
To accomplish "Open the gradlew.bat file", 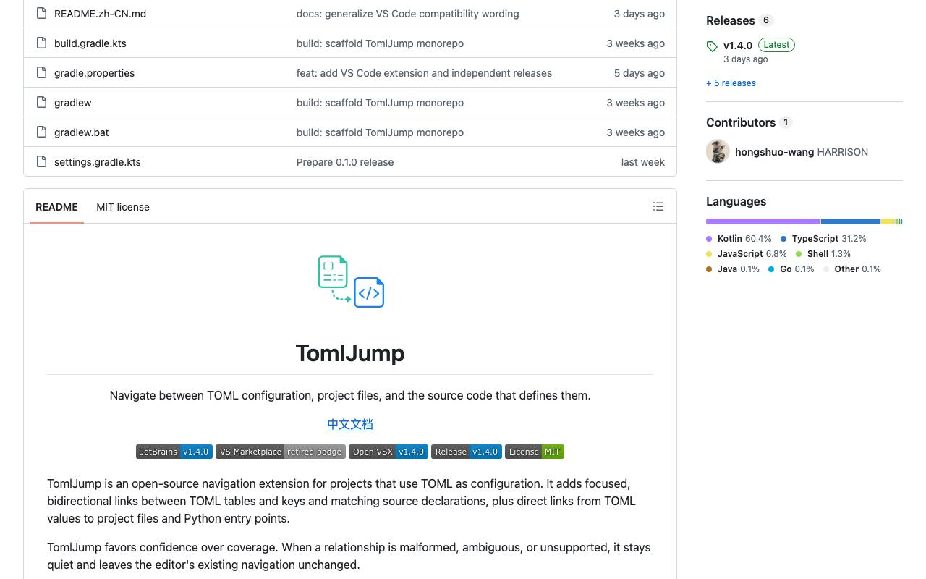I will [x=82, y=132].
